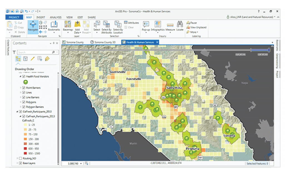Enable the Routing_ND layer checkbox
This screenshot has height=176, width=285.
point(20,158)
